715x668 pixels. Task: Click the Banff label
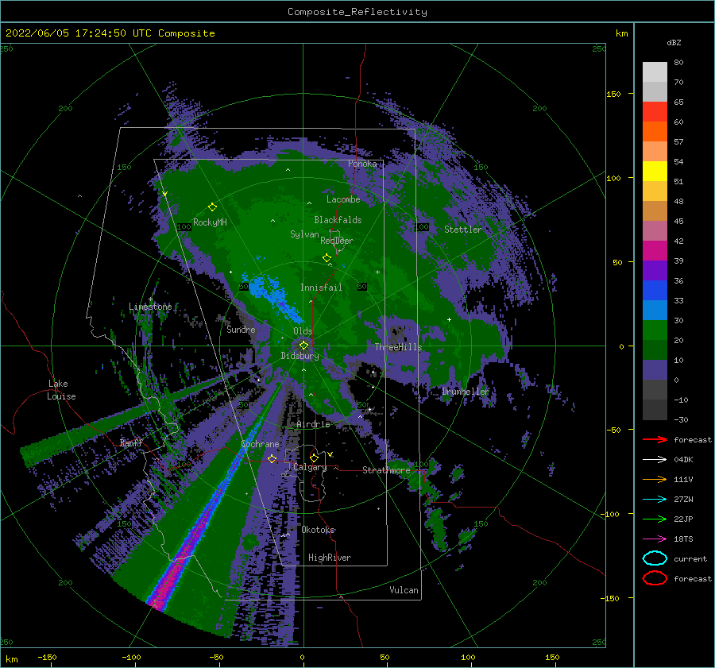point(131,442)
